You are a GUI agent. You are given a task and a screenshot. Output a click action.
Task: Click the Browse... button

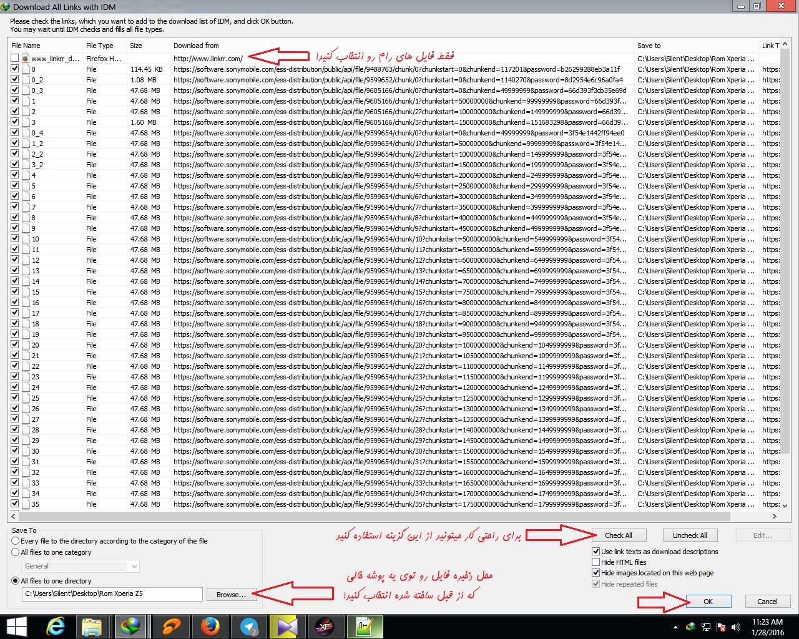(231, 595)
